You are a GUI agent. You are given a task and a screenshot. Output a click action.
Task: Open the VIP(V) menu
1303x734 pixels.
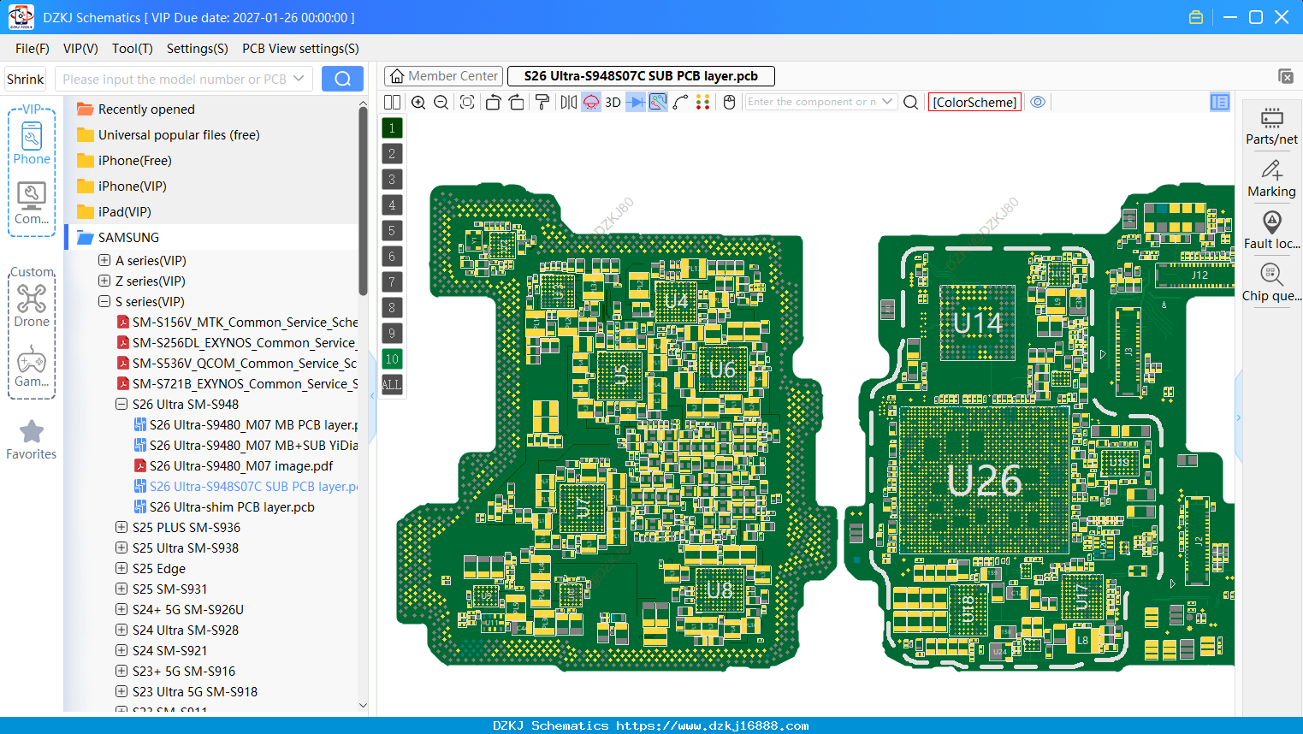(x=80, y=49)
